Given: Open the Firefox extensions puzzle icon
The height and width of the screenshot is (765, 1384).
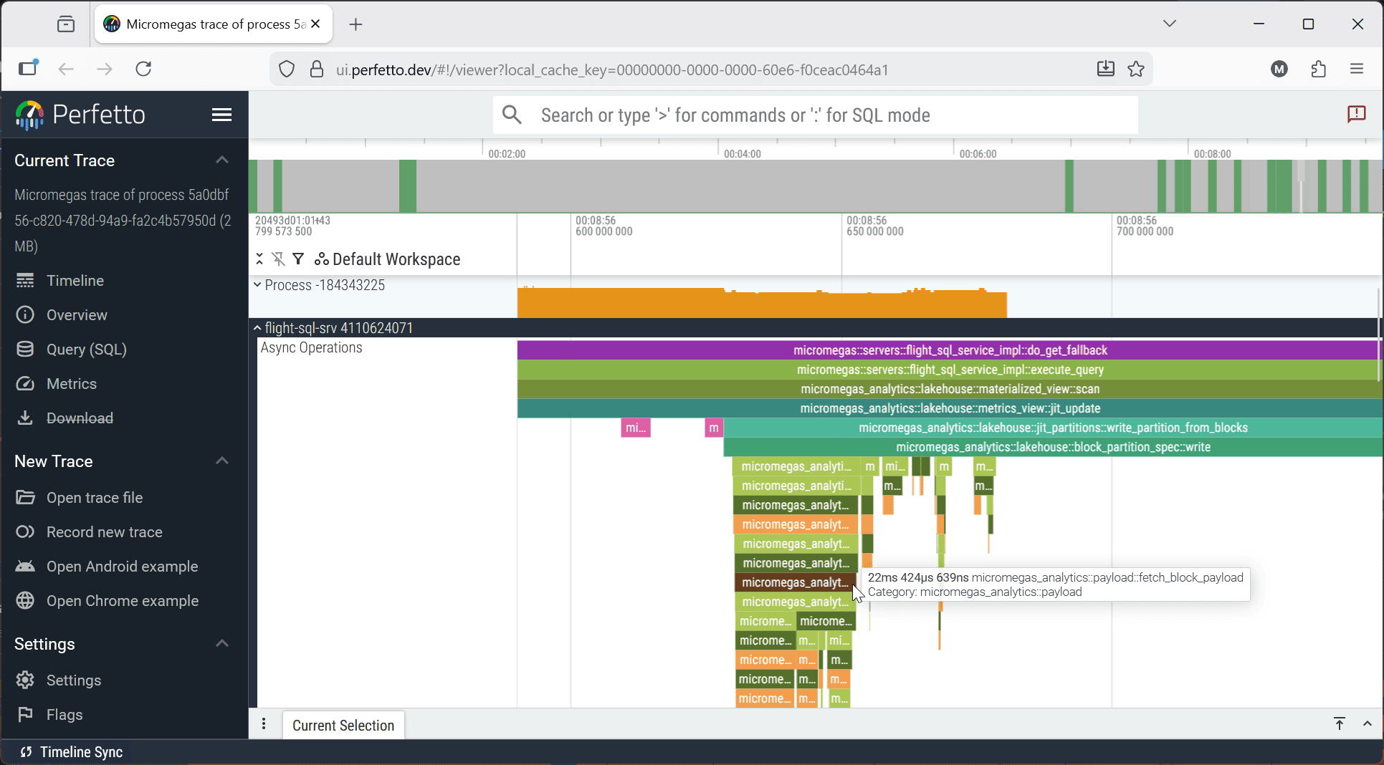Looking at the screenshot, I should pyautogui.click(x=1318, y=69).
